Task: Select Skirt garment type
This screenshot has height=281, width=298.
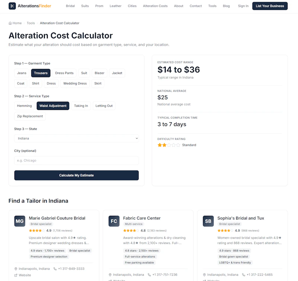Action: click(x=98, y=83)
